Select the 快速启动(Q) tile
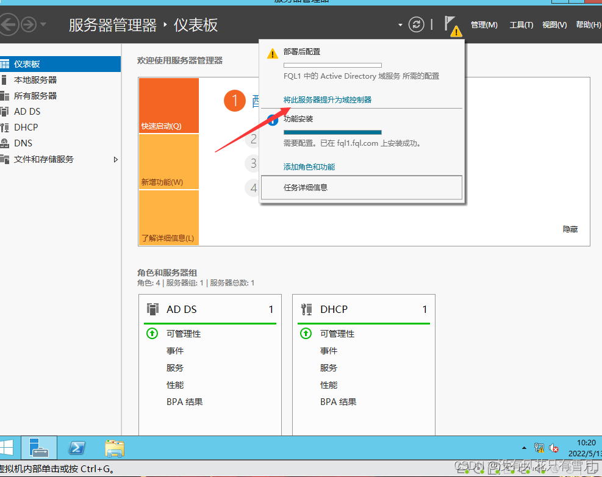 point(169,106)
